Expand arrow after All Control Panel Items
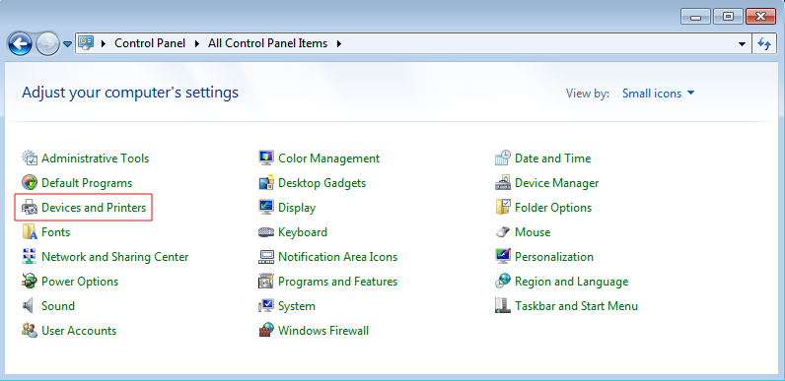Screen dimensions: 785x381 [x=339, y=44]
